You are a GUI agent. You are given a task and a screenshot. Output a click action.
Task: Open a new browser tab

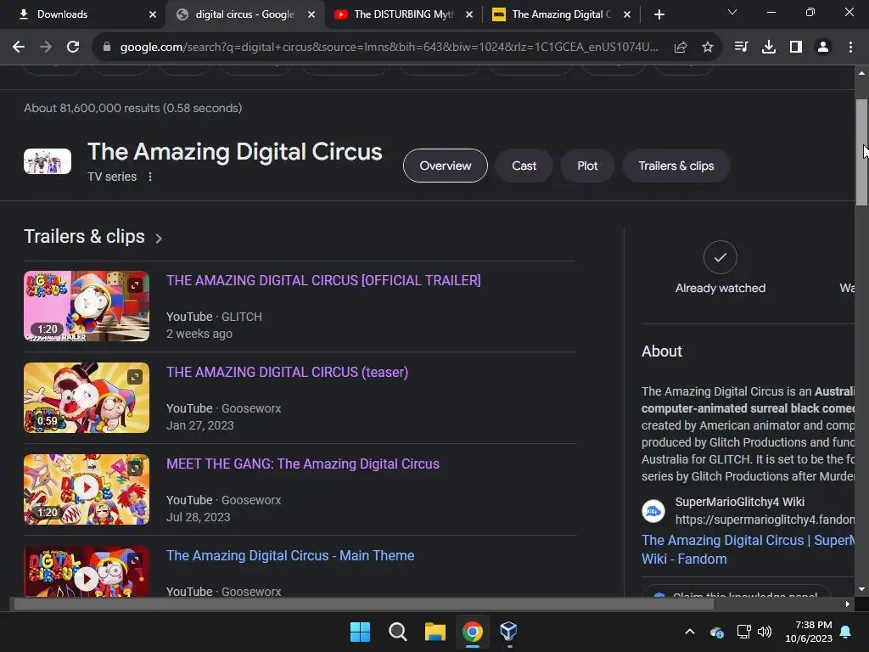(x=659, y=14)
